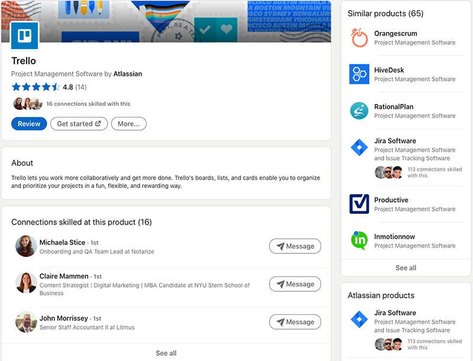473x361 pixels.
Task: Select the Productive checkmark icon
Action: point(359,204)
